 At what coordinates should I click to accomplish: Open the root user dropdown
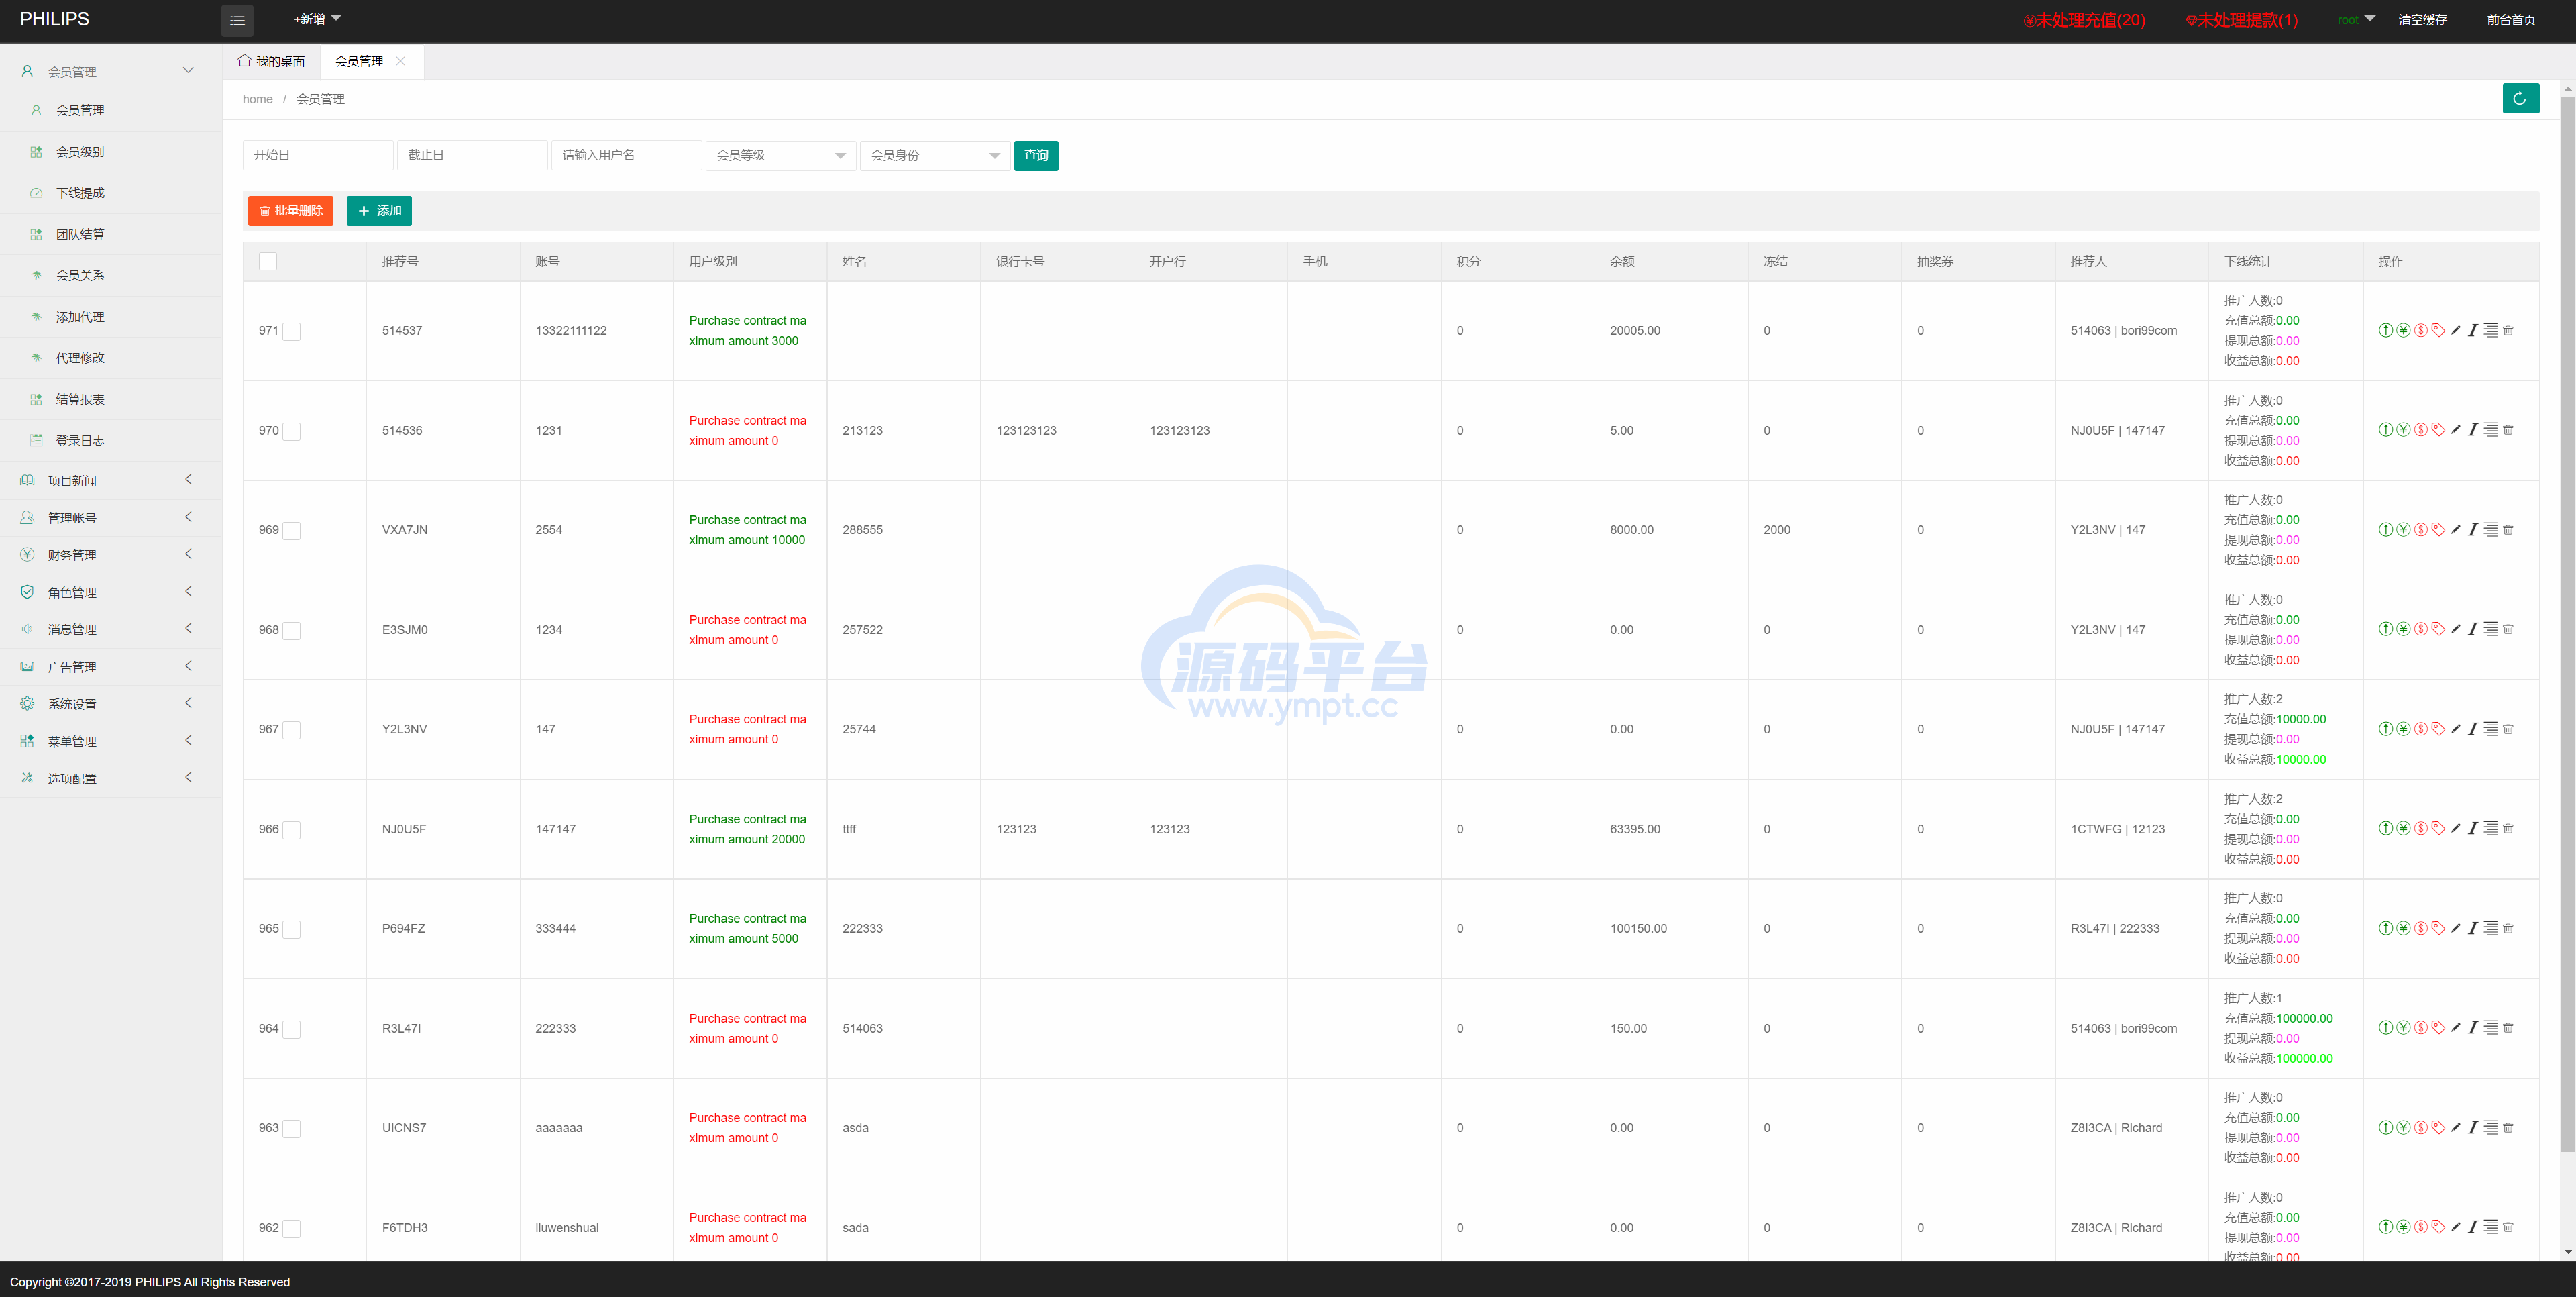tap(2355, 20)
